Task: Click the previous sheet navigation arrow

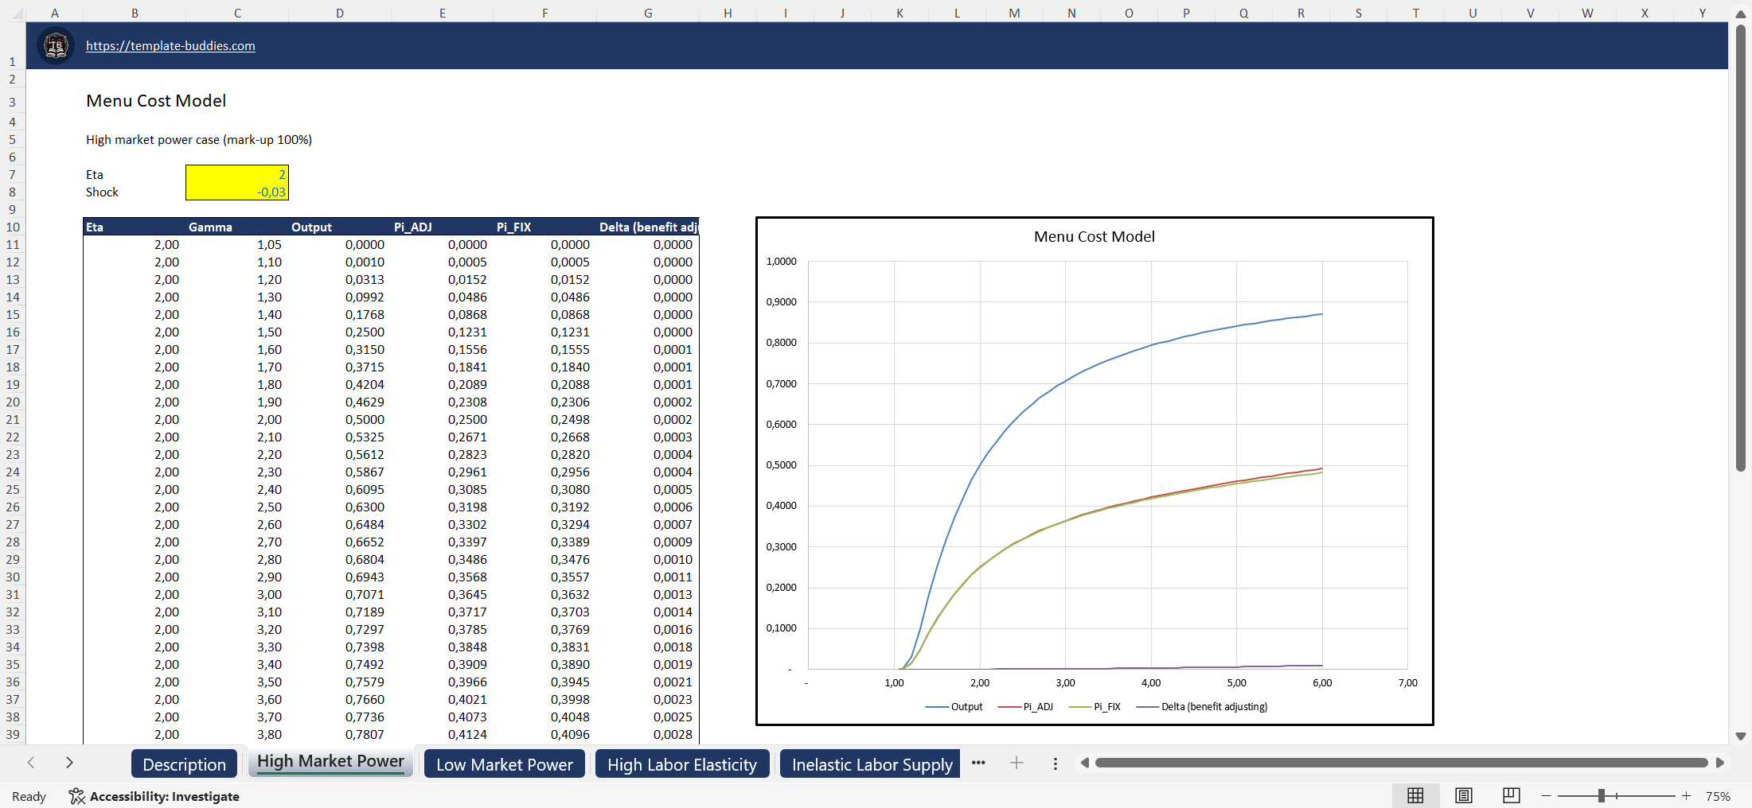Action: tap(31, 763)
